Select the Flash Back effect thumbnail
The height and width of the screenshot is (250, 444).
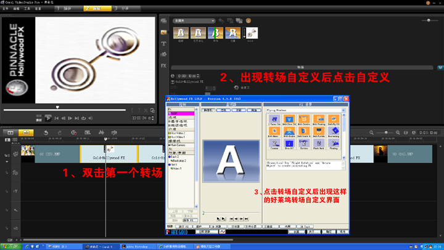coord(319,144)
